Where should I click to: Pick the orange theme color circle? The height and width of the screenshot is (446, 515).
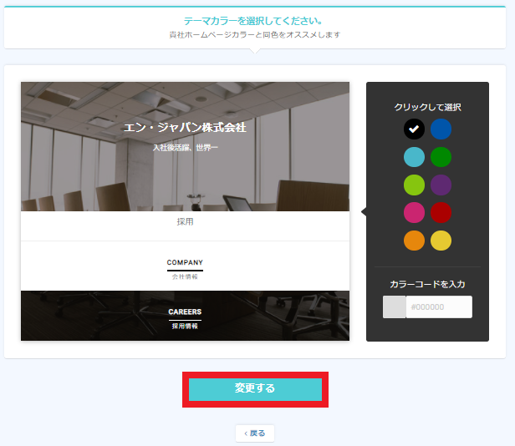[414, 241]
